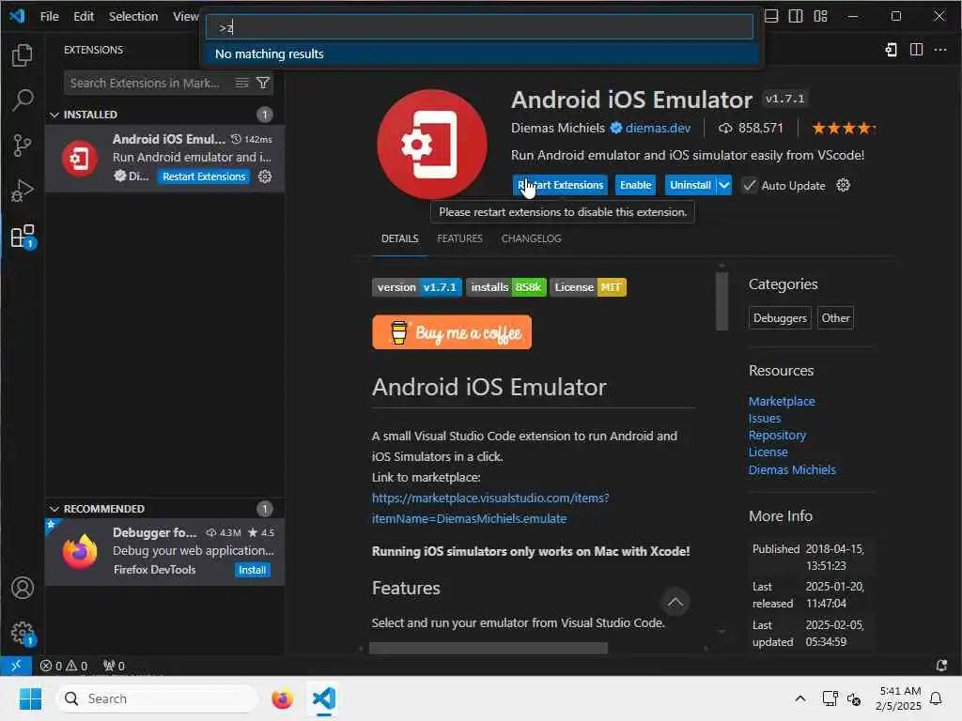
Task: Install the Debugger for Firefox extension
Action: (252, 570)
